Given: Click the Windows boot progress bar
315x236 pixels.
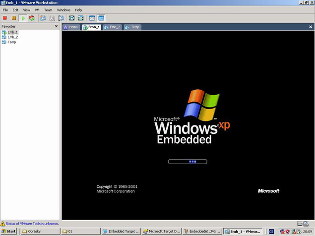Looking at the screenshot, I should coord(188,162).
